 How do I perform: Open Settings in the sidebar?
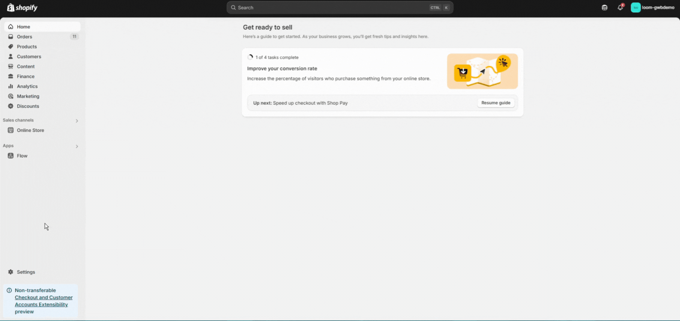42,272
